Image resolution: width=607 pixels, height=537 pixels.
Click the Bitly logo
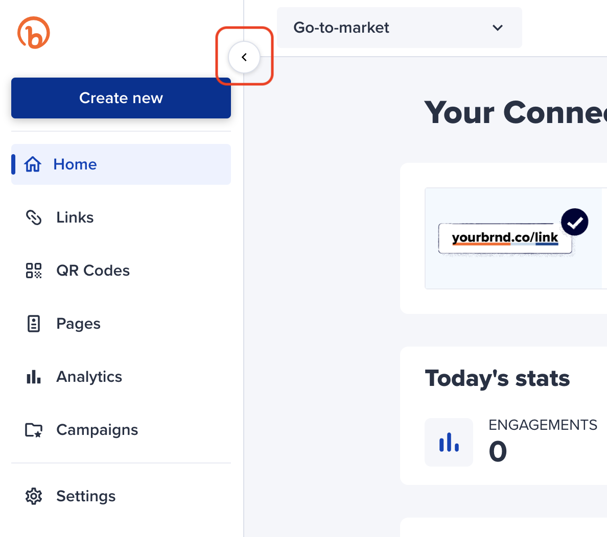33,32
